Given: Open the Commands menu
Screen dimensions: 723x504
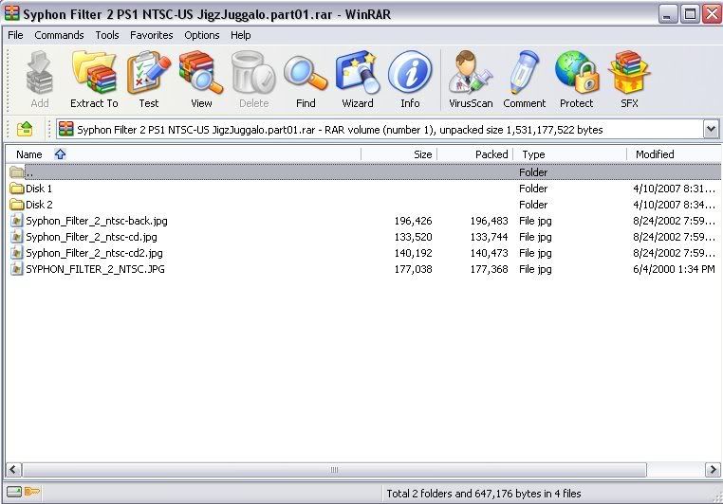Looking at the screenshot, I should pyautogui.click(x=59, y=35).
